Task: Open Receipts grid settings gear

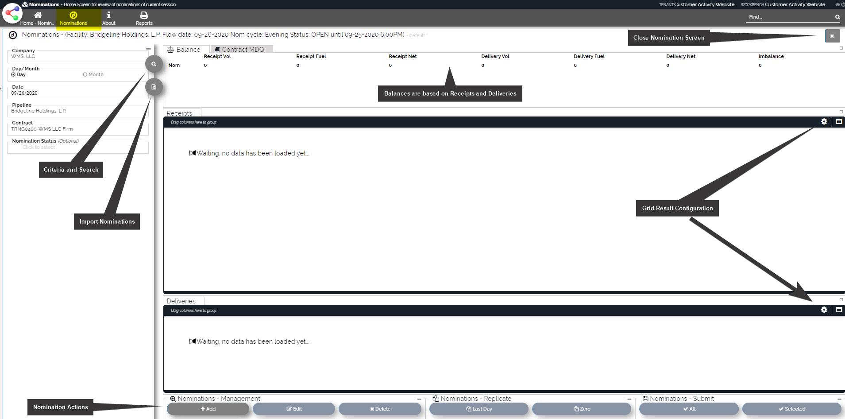Action: [x=824, y=121]
